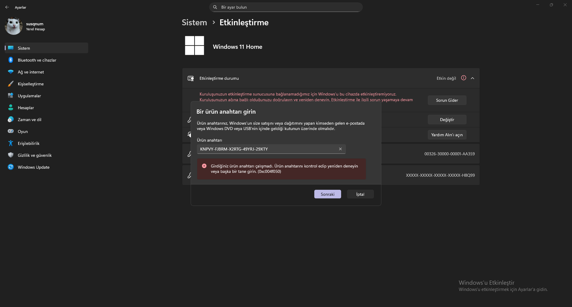Go to Erişilebilirlik settings
Image resolution: width=572 pixels, height=307 pixels.
click(x=46, y=143)
